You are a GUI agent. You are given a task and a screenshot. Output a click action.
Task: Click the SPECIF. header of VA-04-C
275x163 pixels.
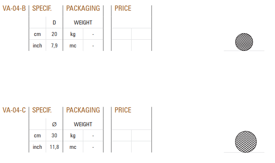coord(42,110)
